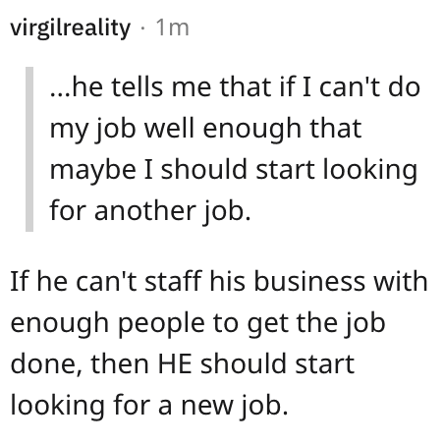The width and height of the screenshot is (444, 444).
Task: Click reply line "enough people to get the job"
Action: pyautogui.click(x=197, y=324)
